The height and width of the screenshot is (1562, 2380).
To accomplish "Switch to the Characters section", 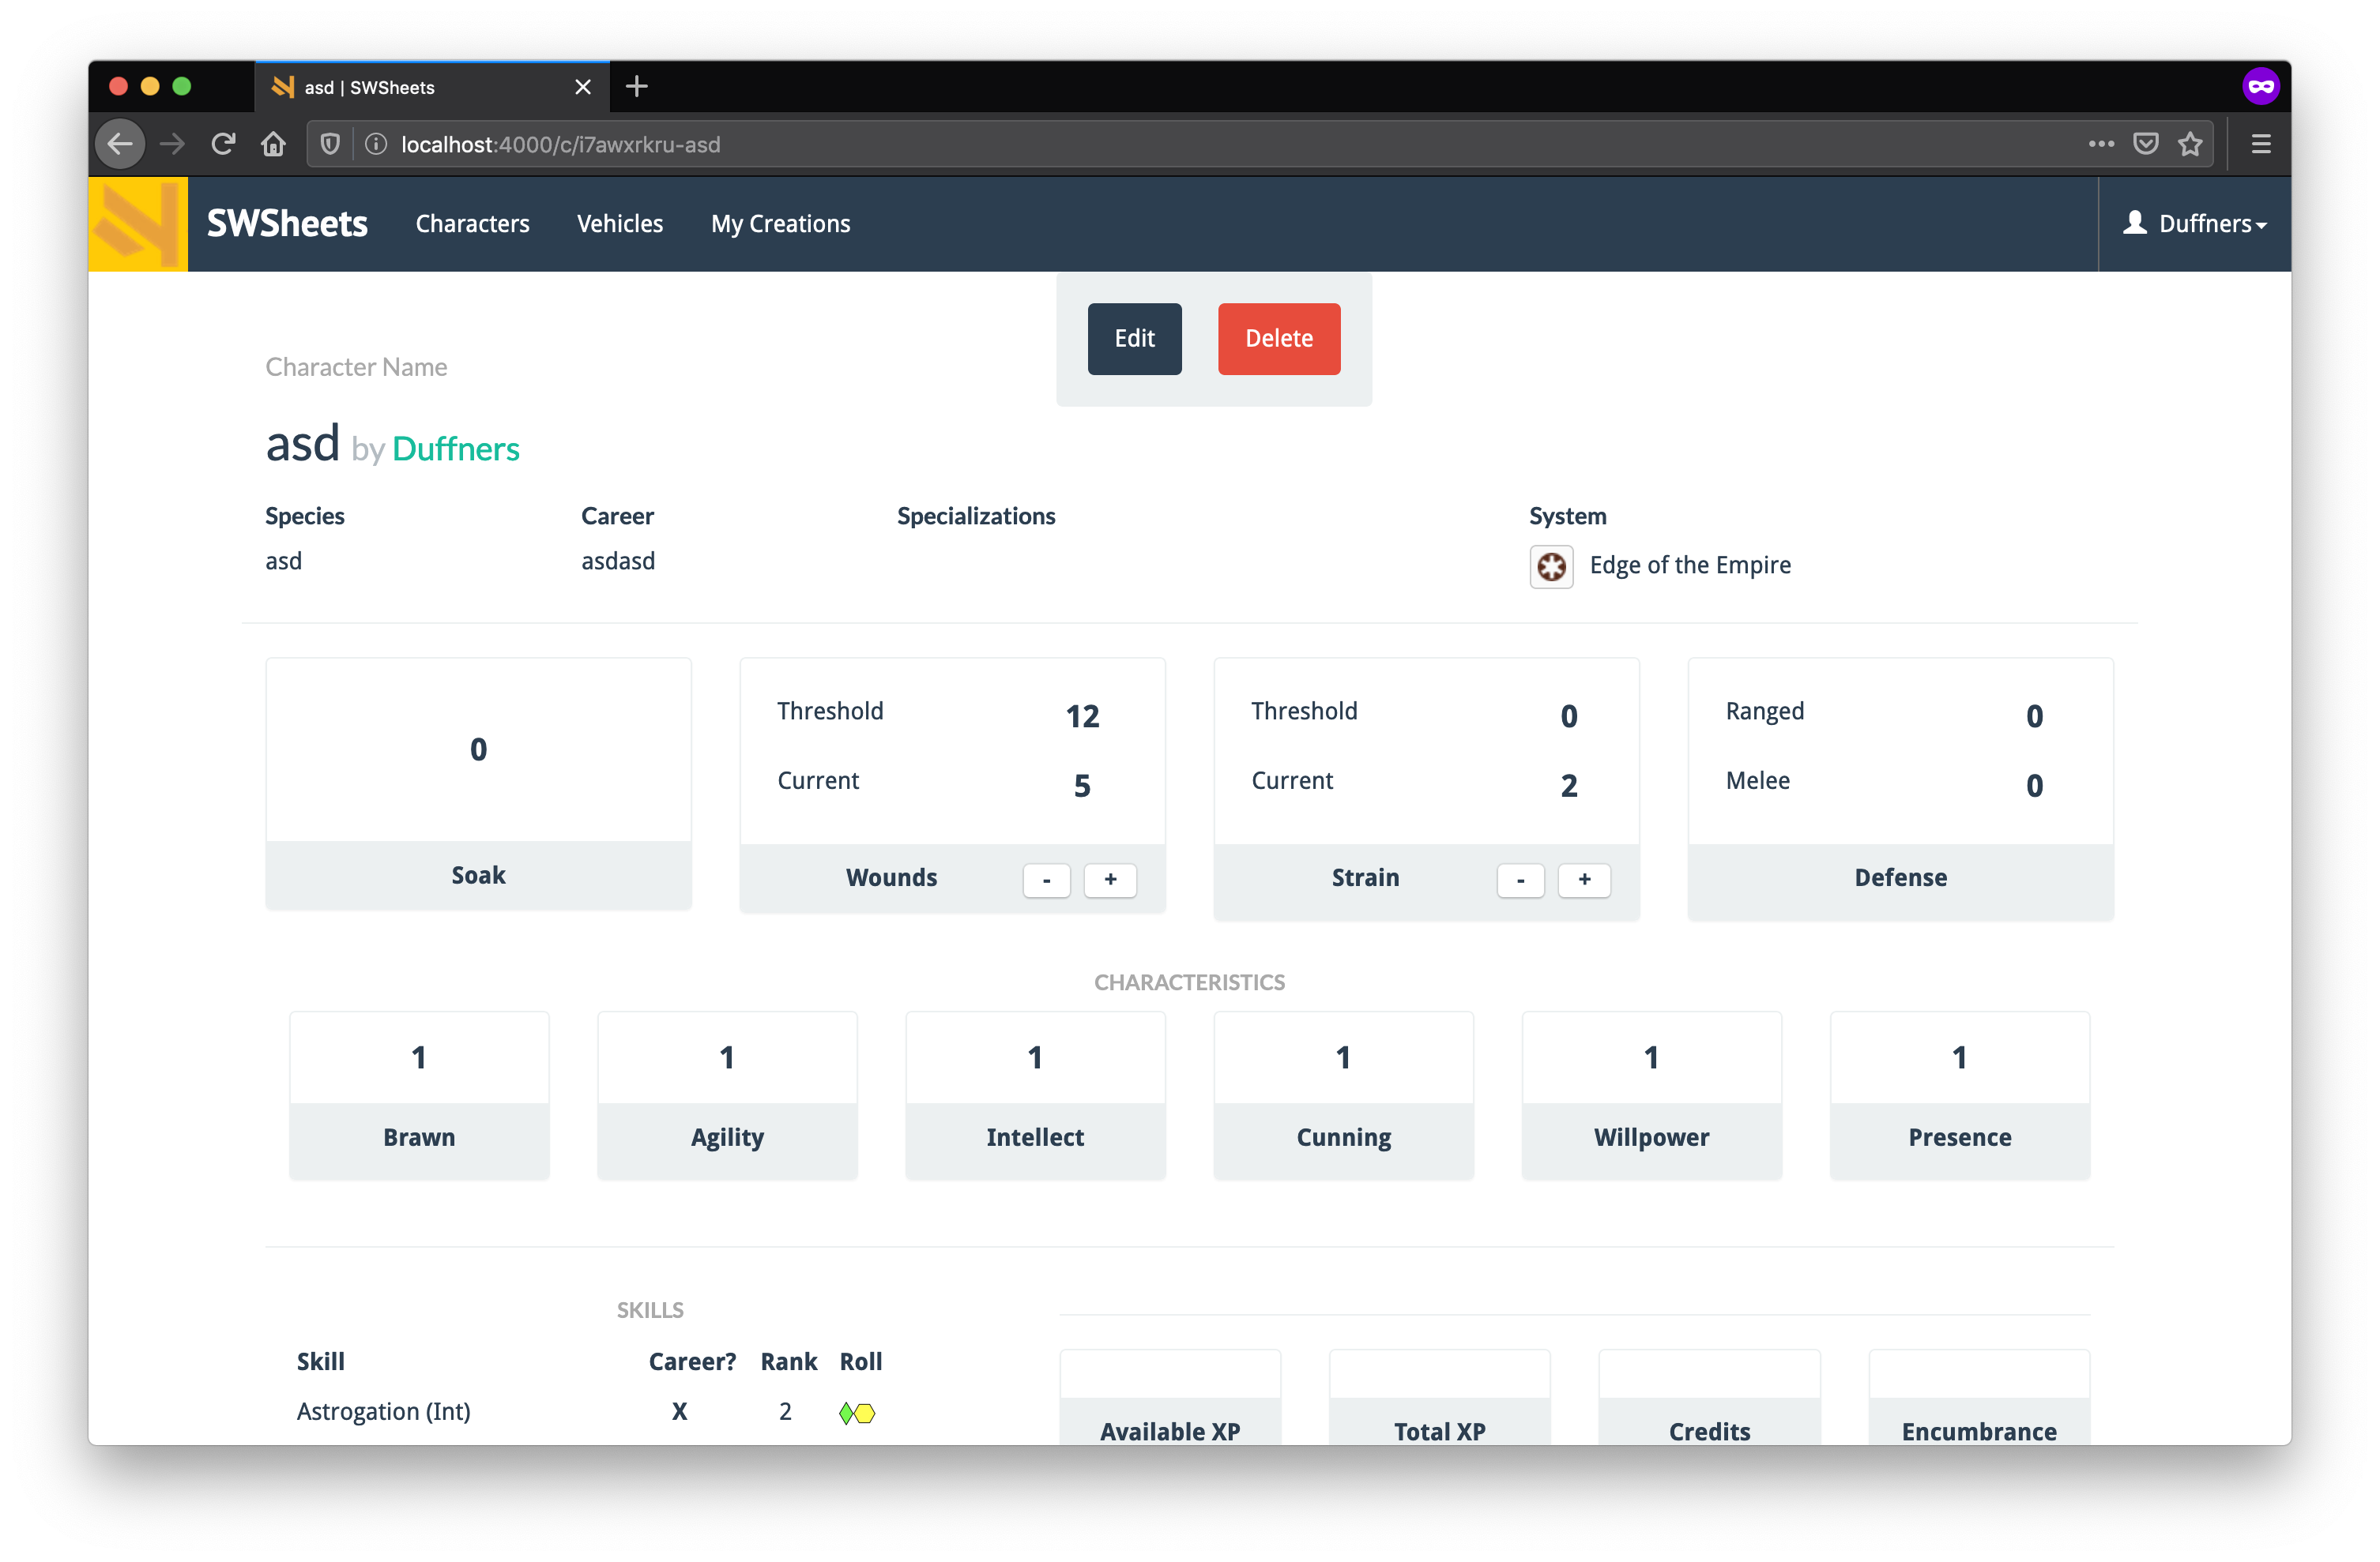I will tap(472, 223).
